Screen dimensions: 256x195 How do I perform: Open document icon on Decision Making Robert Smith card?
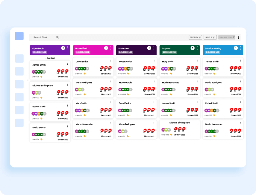pos(235,111)
